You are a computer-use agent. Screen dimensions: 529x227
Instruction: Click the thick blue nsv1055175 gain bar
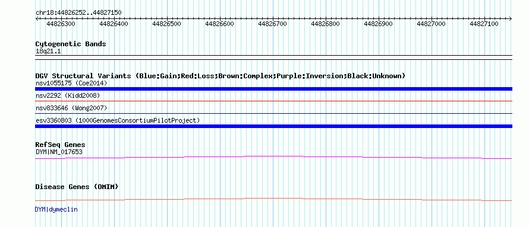click(273, 89)
